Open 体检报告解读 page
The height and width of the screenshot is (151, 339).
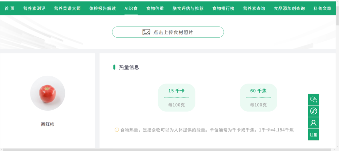pos(102,8)
